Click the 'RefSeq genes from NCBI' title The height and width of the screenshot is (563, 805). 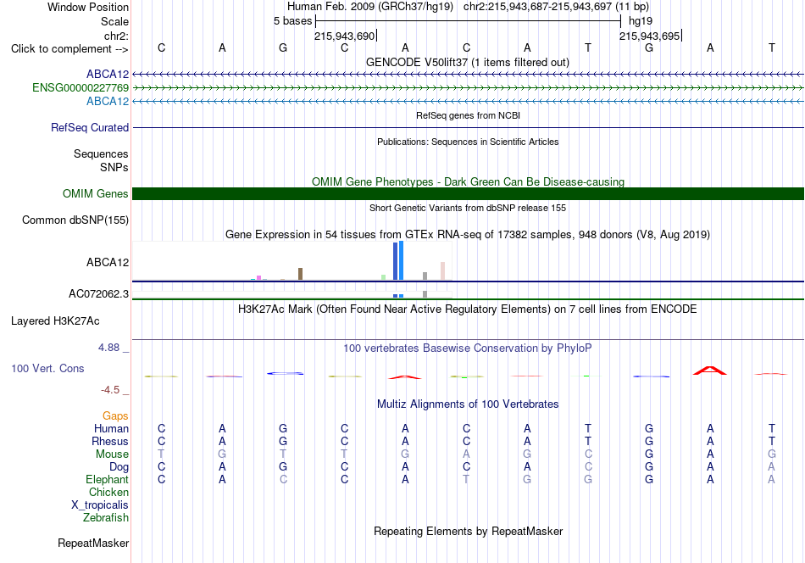[468, 115]
